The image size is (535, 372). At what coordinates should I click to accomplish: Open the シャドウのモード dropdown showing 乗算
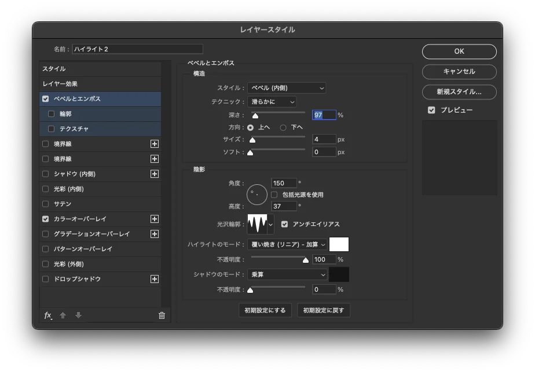pyautogui.click(x=287, y=274)
